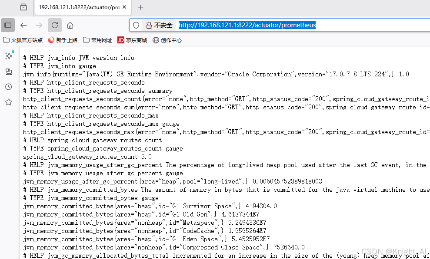This screenshot has height=259, width=430.
Task: Click '# TYPE http_client_requests_seconds_max gauge' line
Action: [101, 124]
